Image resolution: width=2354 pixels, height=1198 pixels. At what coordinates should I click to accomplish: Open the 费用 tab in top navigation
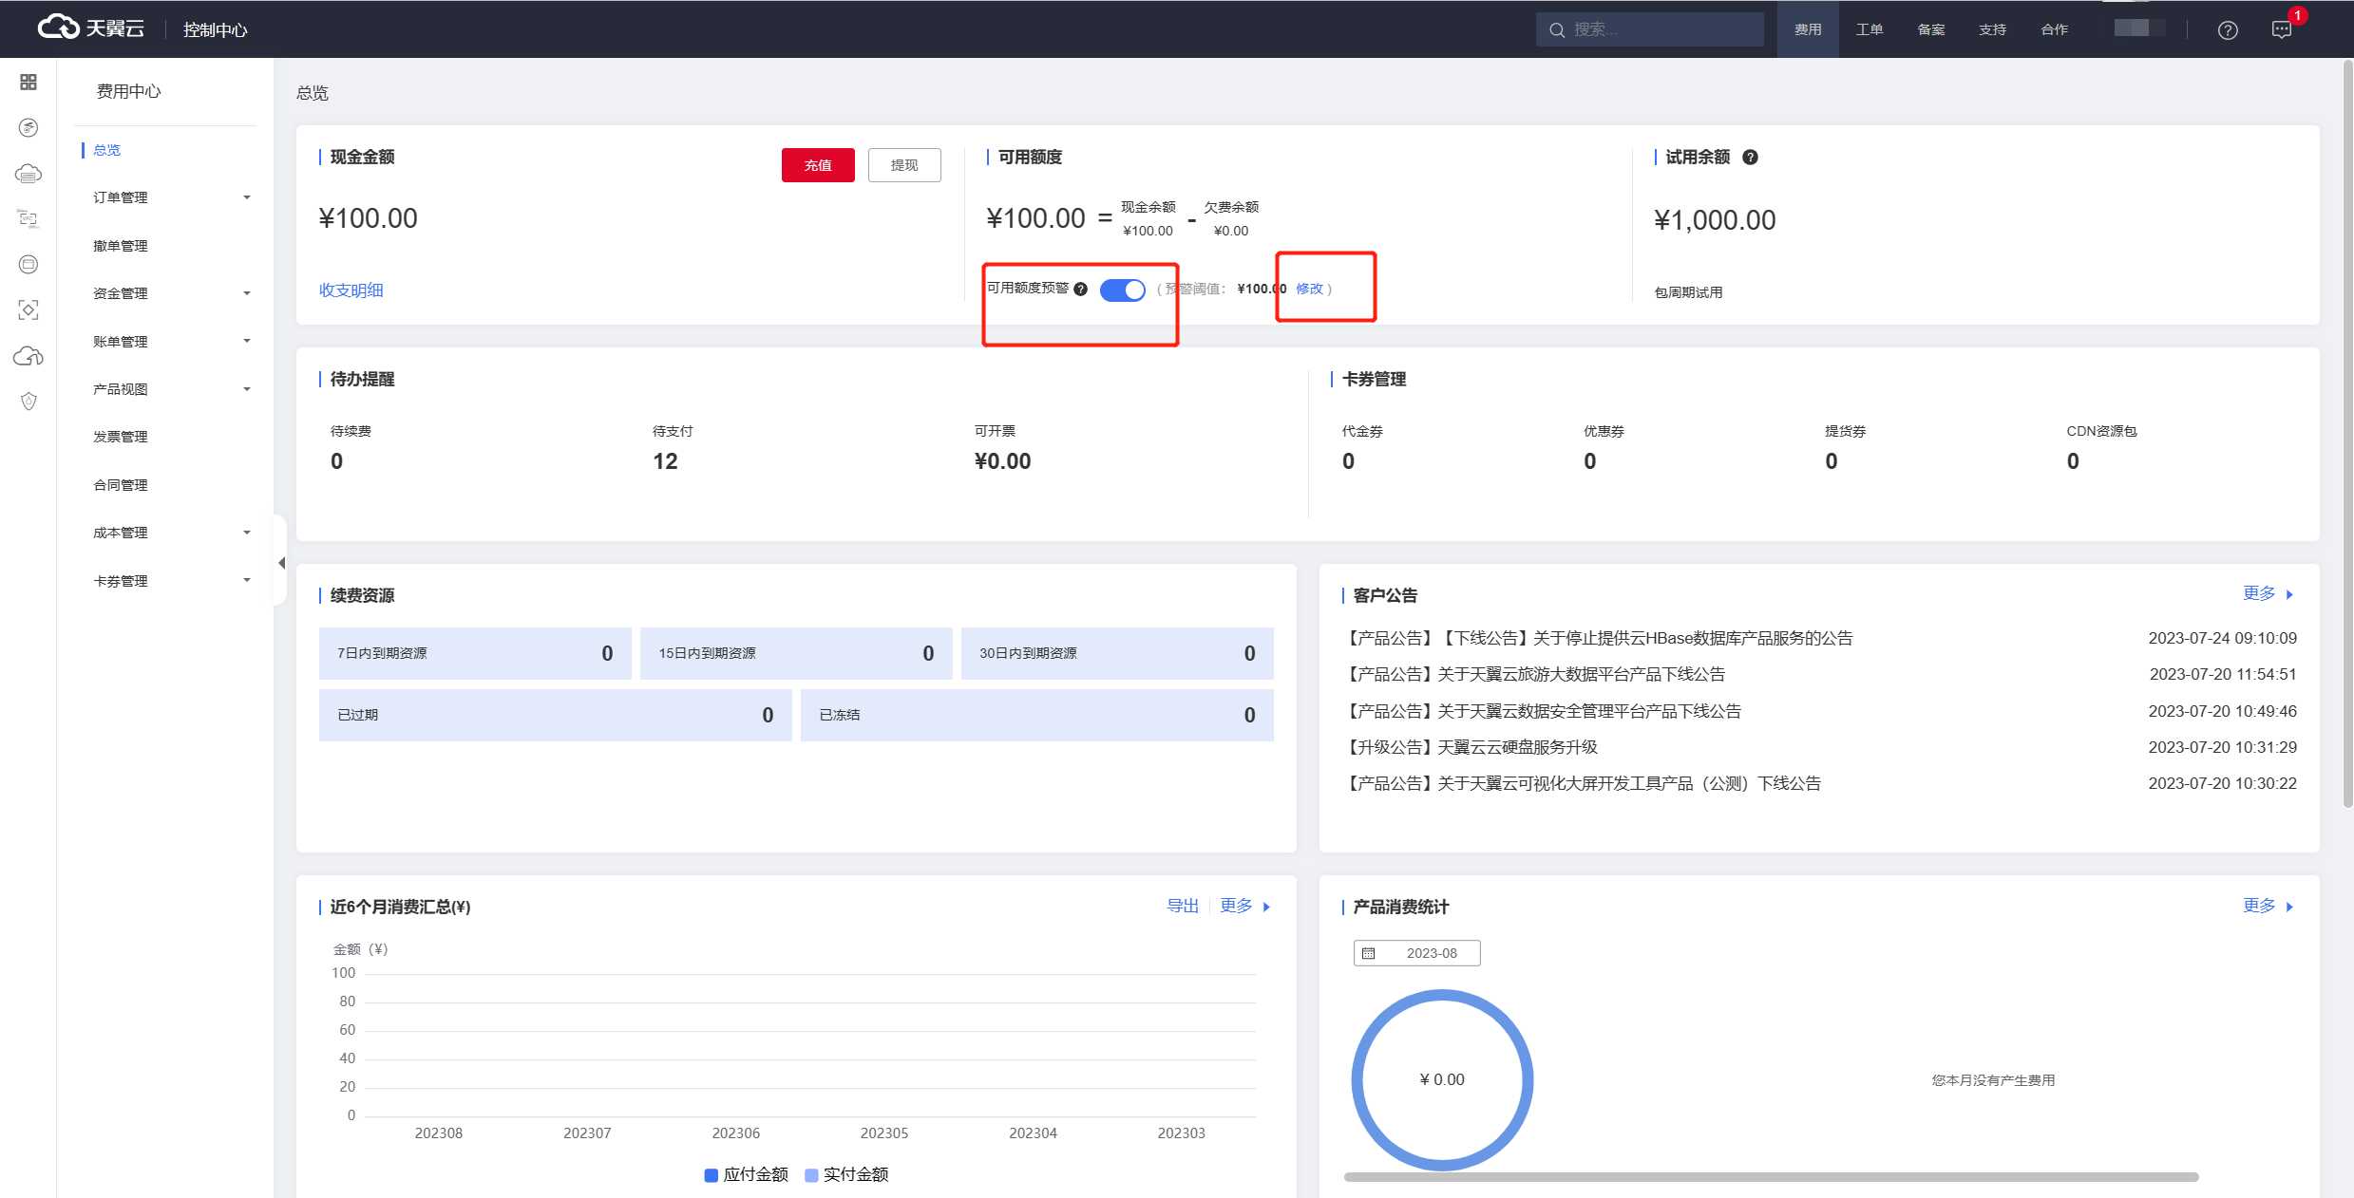tap(1807, 30)
